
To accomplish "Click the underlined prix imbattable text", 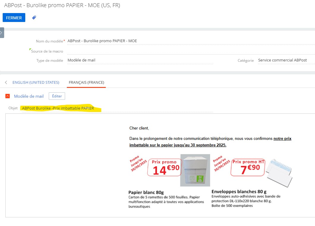I will click(x=210, y=142).
